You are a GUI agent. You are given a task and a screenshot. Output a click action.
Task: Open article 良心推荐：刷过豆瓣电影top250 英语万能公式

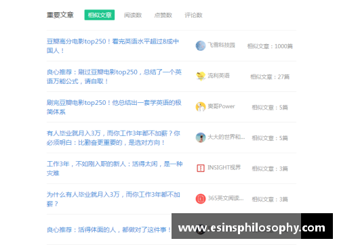coord(114,76)
